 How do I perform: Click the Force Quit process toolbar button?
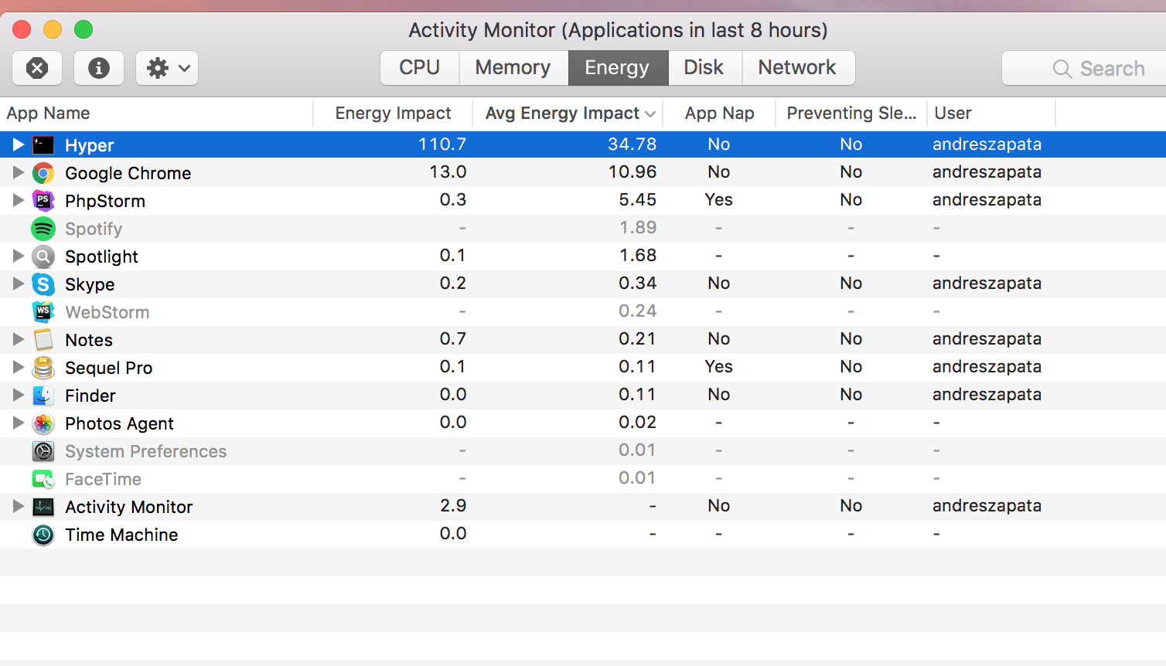click(x=37, y=68)
